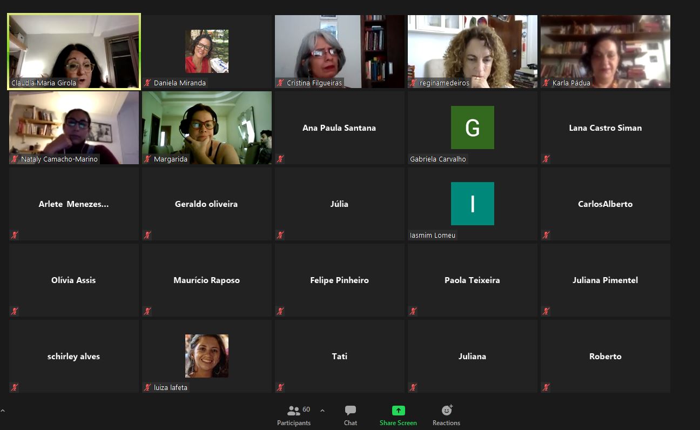Screen dimensions: 700x430
Task: Click muted mic icon in Juliana Pimentel tile
Action: 546,311
